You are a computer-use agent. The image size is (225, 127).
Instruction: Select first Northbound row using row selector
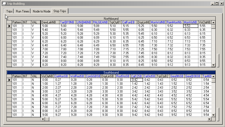click(x=9, y=26)
